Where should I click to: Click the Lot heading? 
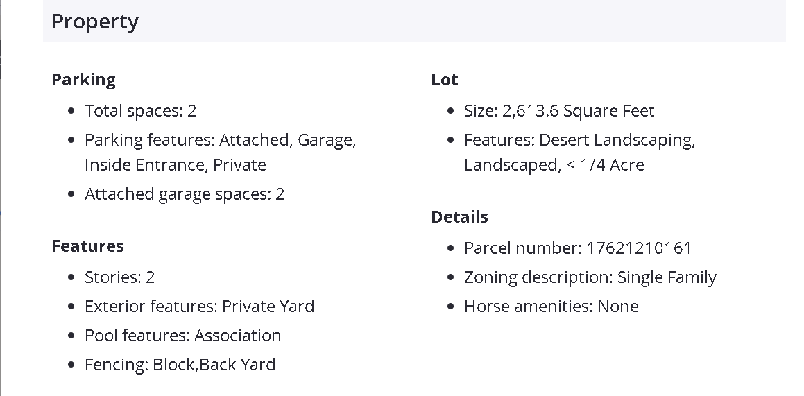click(444, 80)
